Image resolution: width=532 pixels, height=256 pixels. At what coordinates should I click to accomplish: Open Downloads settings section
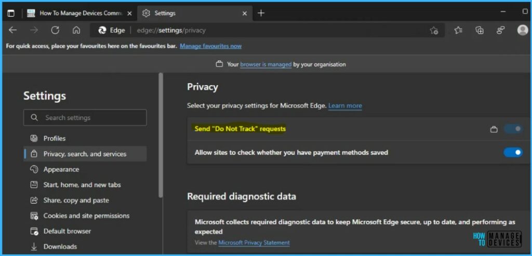[x=85, y=247]
